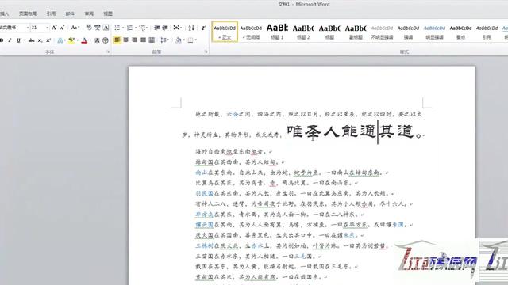The image size is (508, 285).
Task: Open the Borders dropdown arrow
Action: point(196,40)
